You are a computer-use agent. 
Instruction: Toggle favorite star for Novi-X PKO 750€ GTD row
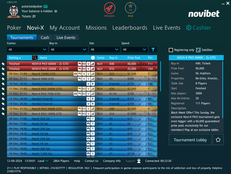[3, 94]
